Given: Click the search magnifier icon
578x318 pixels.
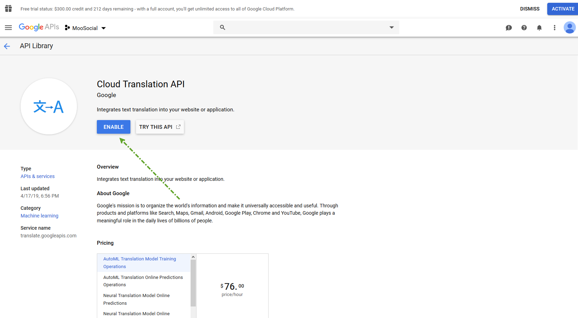Looking at the screenshot, I should coord(222,27).
